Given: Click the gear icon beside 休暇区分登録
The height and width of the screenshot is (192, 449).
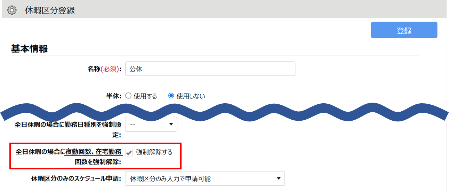Looking at the screenshot, I should (x=12, y=10).
